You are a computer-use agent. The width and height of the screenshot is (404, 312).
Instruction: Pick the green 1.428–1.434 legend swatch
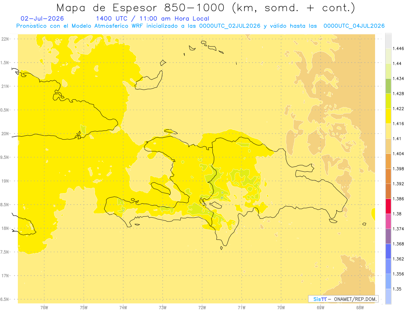[388, 86]
